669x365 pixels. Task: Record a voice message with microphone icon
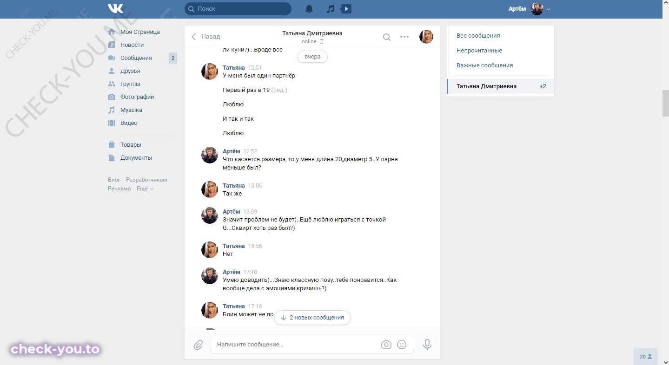click(427, 345)
